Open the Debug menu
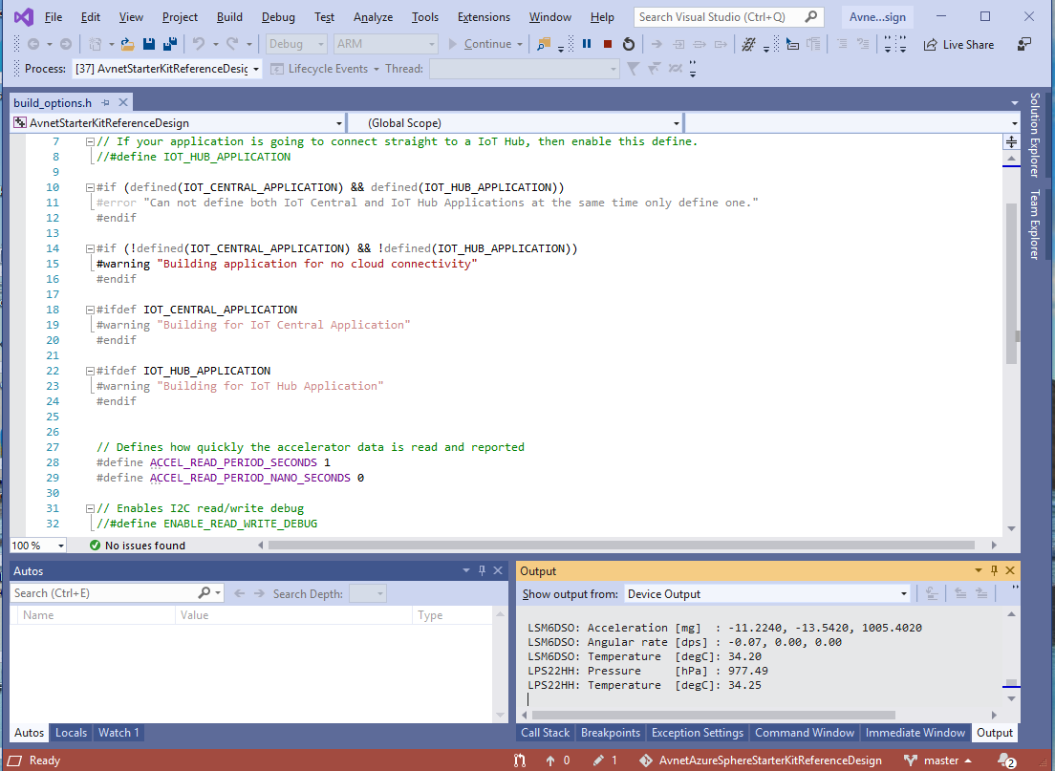This screenshot has width=1055, height=771. [x=277, y=17]
